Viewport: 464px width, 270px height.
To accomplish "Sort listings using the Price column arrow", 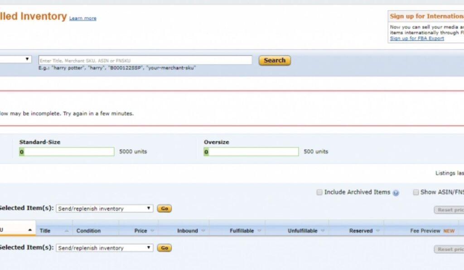I will [152, 230].
